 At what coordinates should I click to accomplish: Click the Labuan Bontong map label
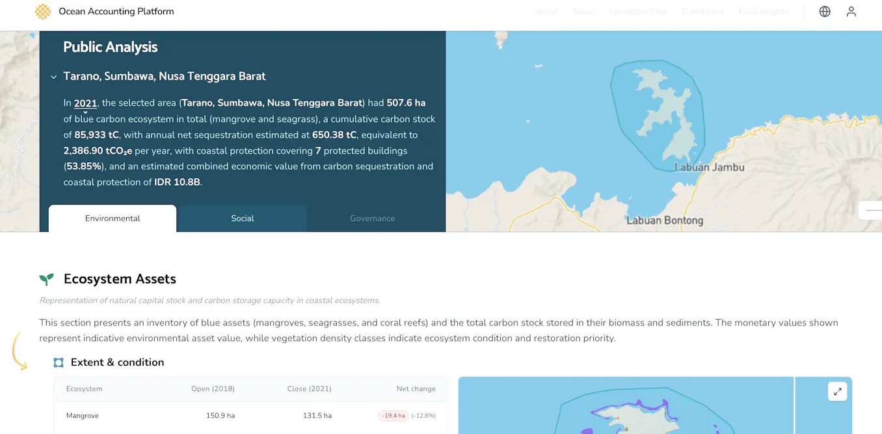pos(665,220)
